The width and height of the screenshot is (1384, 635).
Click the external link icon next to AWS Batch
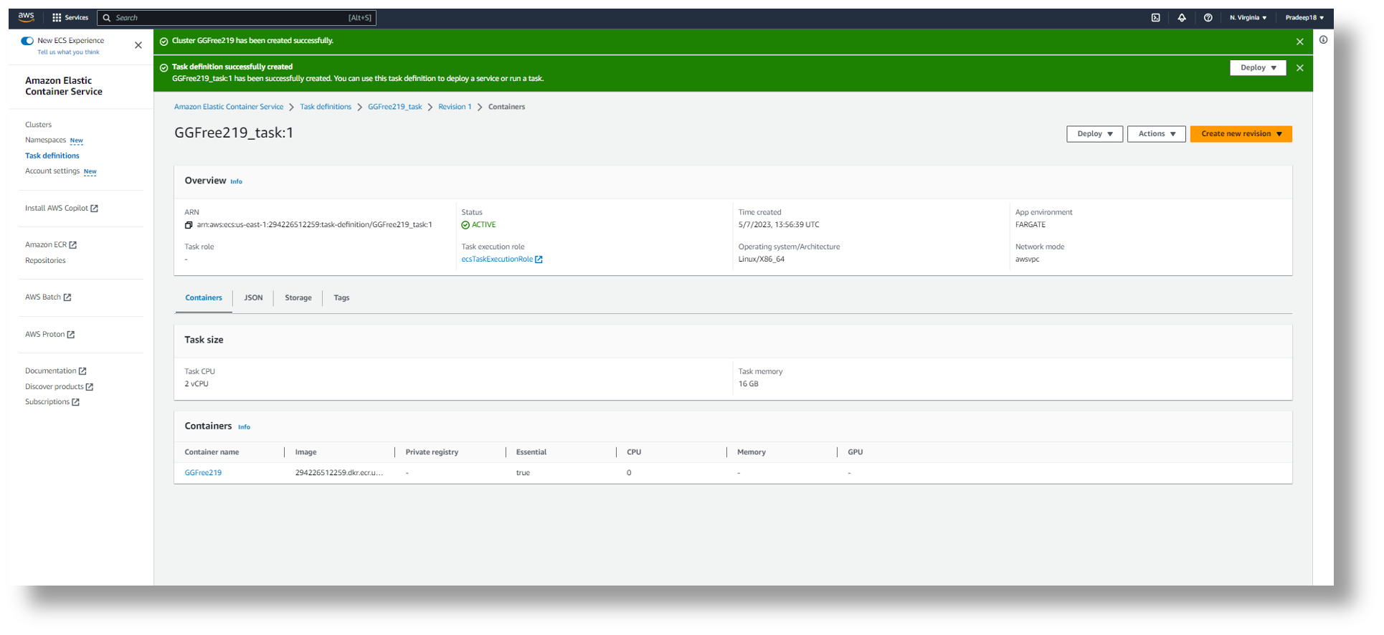click(x=67, y=297)
